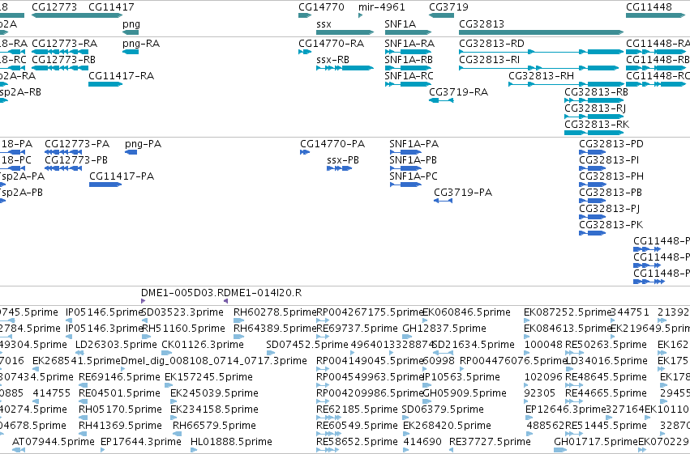This screenshot has height=454, width=690.
Task: Click the CG11448 gene label
Action: click(649, 7)
